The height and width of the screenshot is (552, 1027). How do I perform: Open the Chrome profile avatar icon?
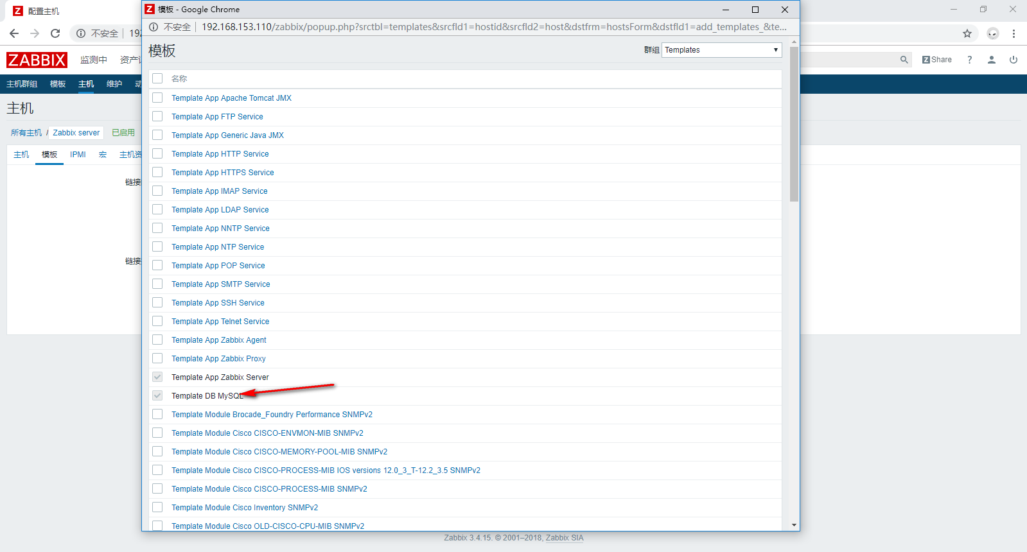tap(993, 33)
